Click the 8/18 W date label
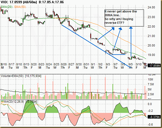 click(19, 66)
